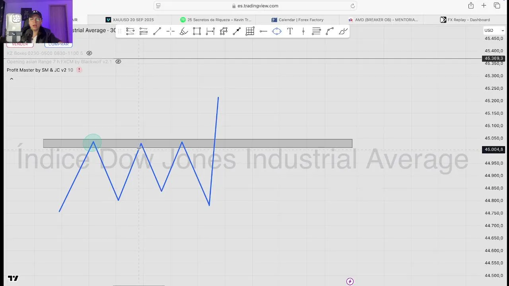
Task: Switch to FX Replay Dashboard tab
Action: (x=465, y=20)
